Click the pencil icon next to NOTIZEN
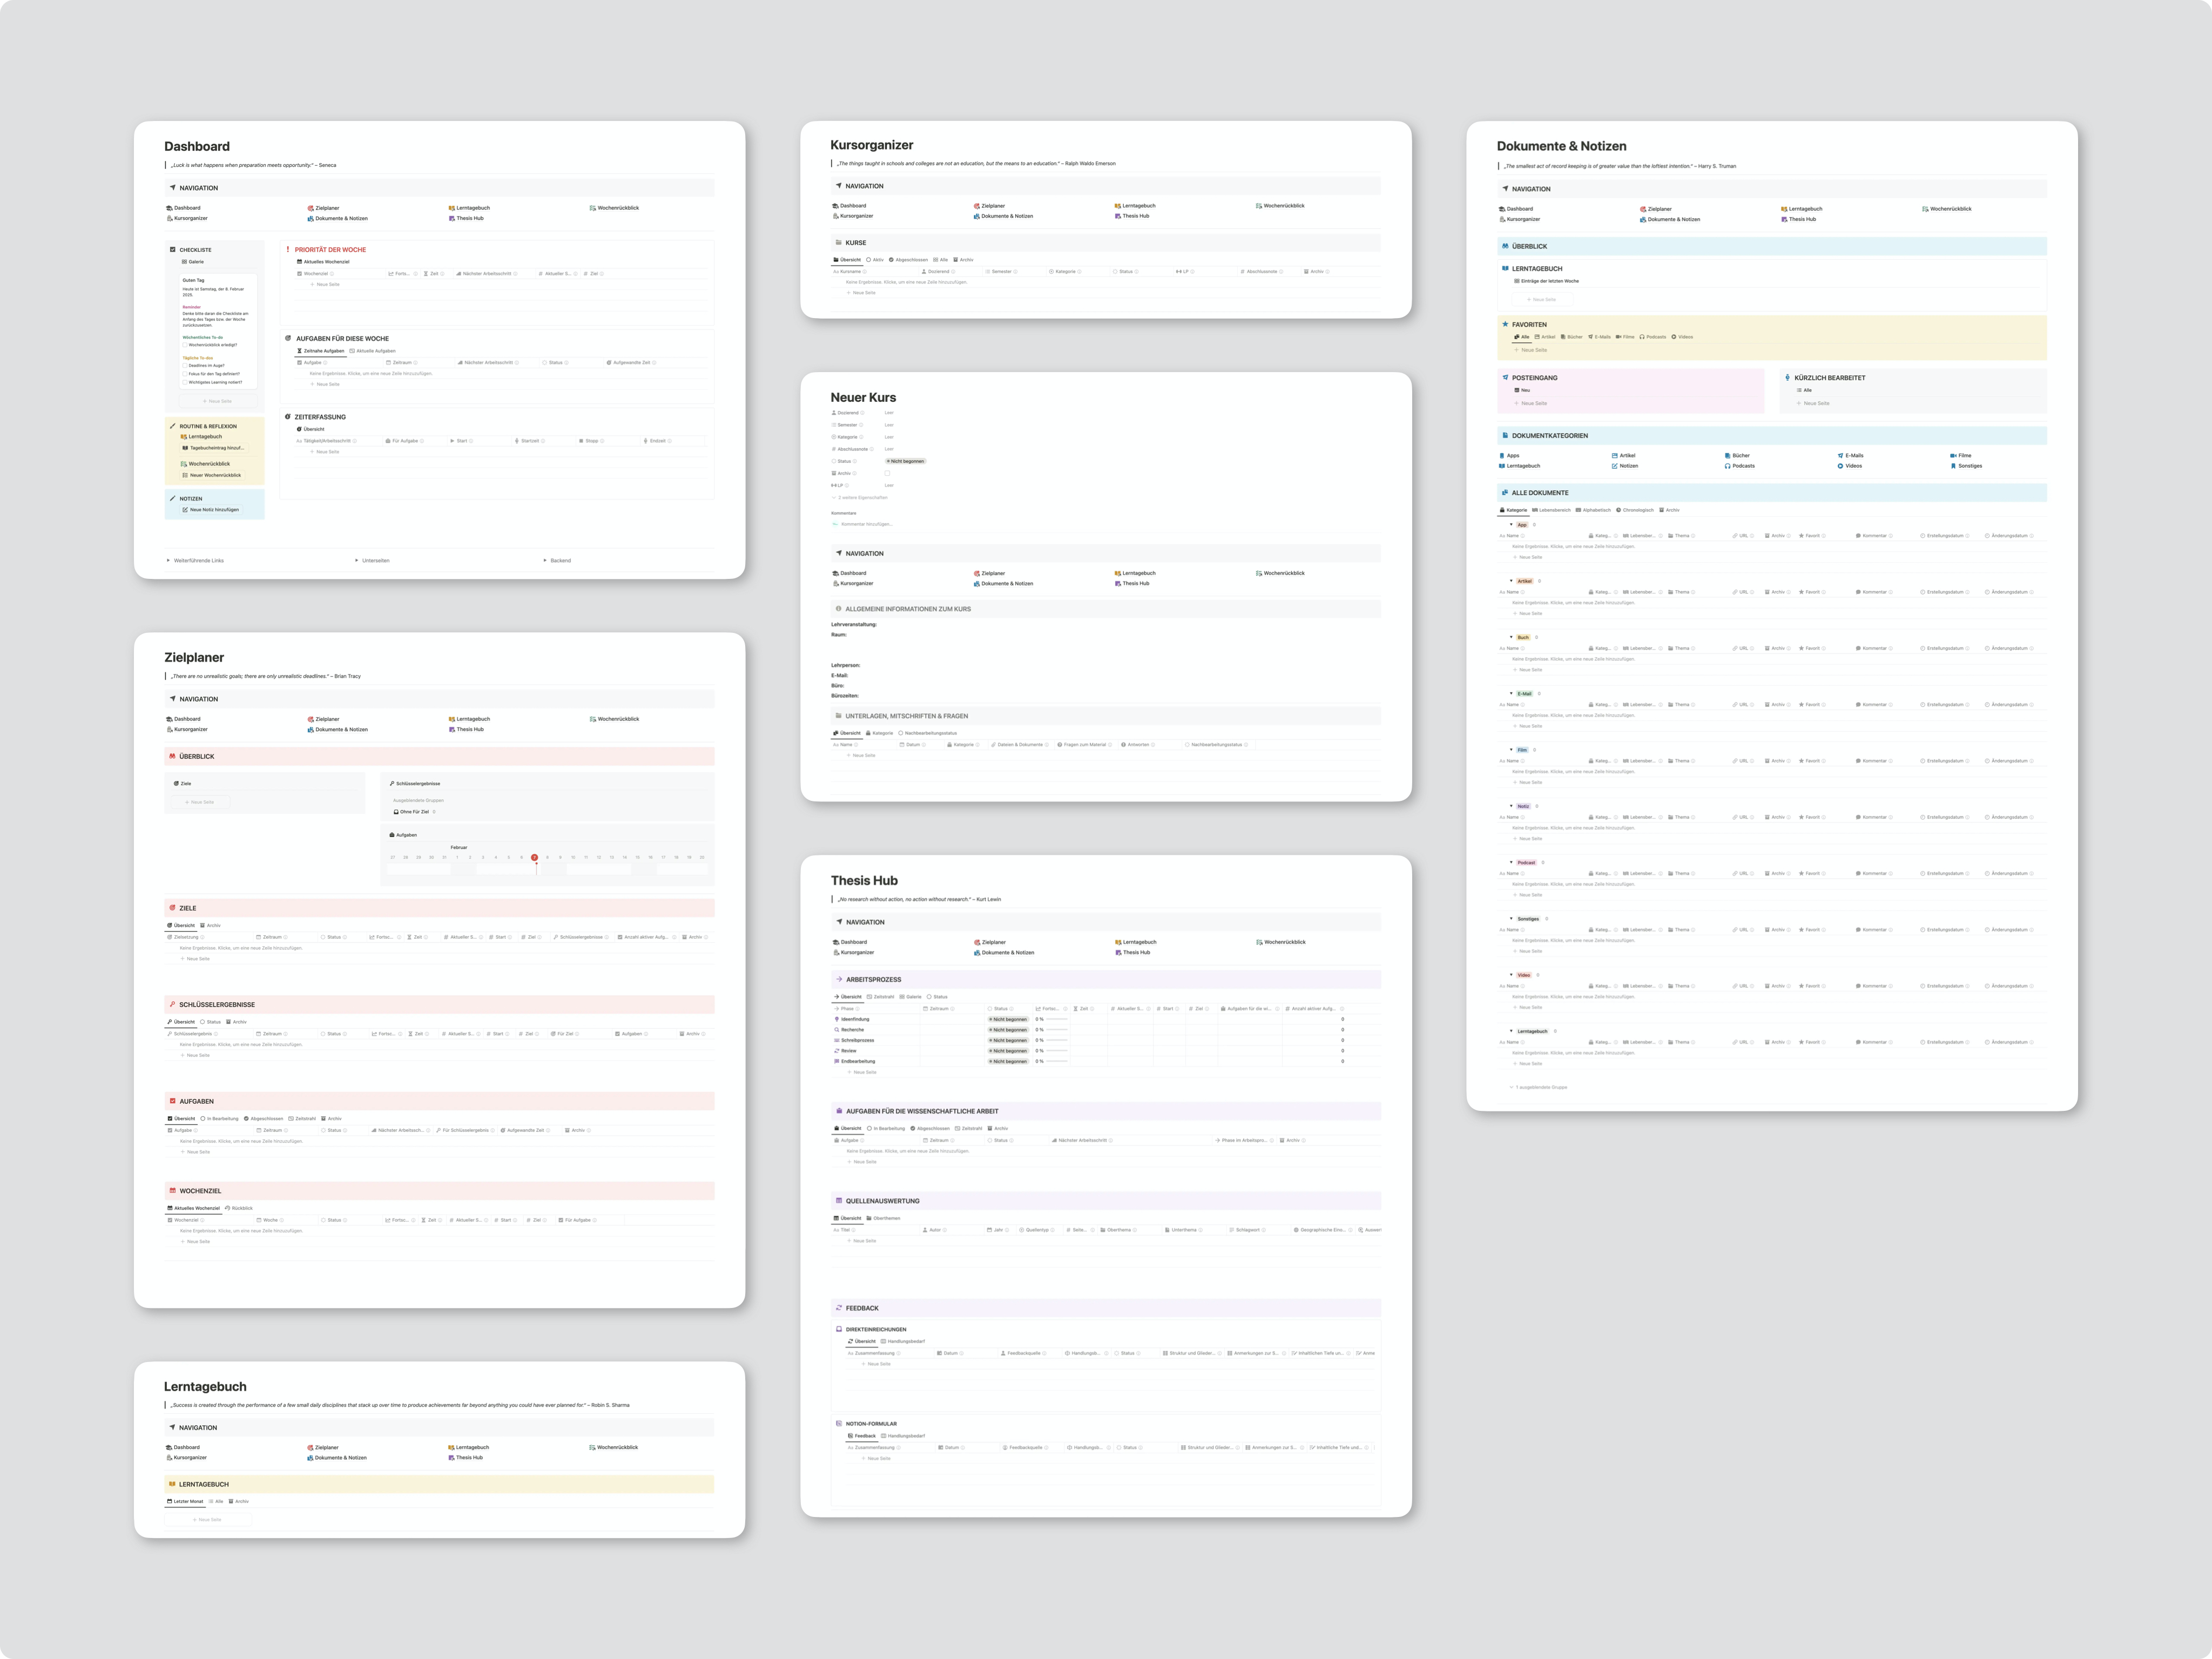This screenshot has height=1659, width=2212. click(173, 498)
